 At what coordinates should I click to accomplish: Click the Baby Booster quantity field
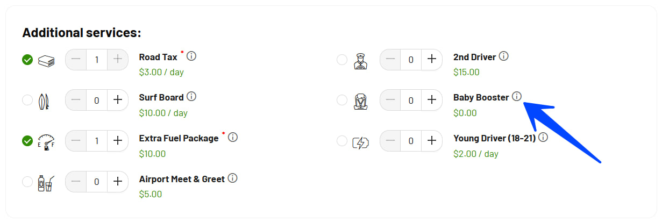pos(411,100)
